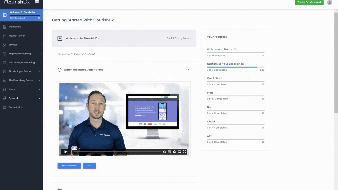The image size is (338, 190).
Task: Click the Welcome To FlourishDx play icon in sidebar
Action: 5,15
